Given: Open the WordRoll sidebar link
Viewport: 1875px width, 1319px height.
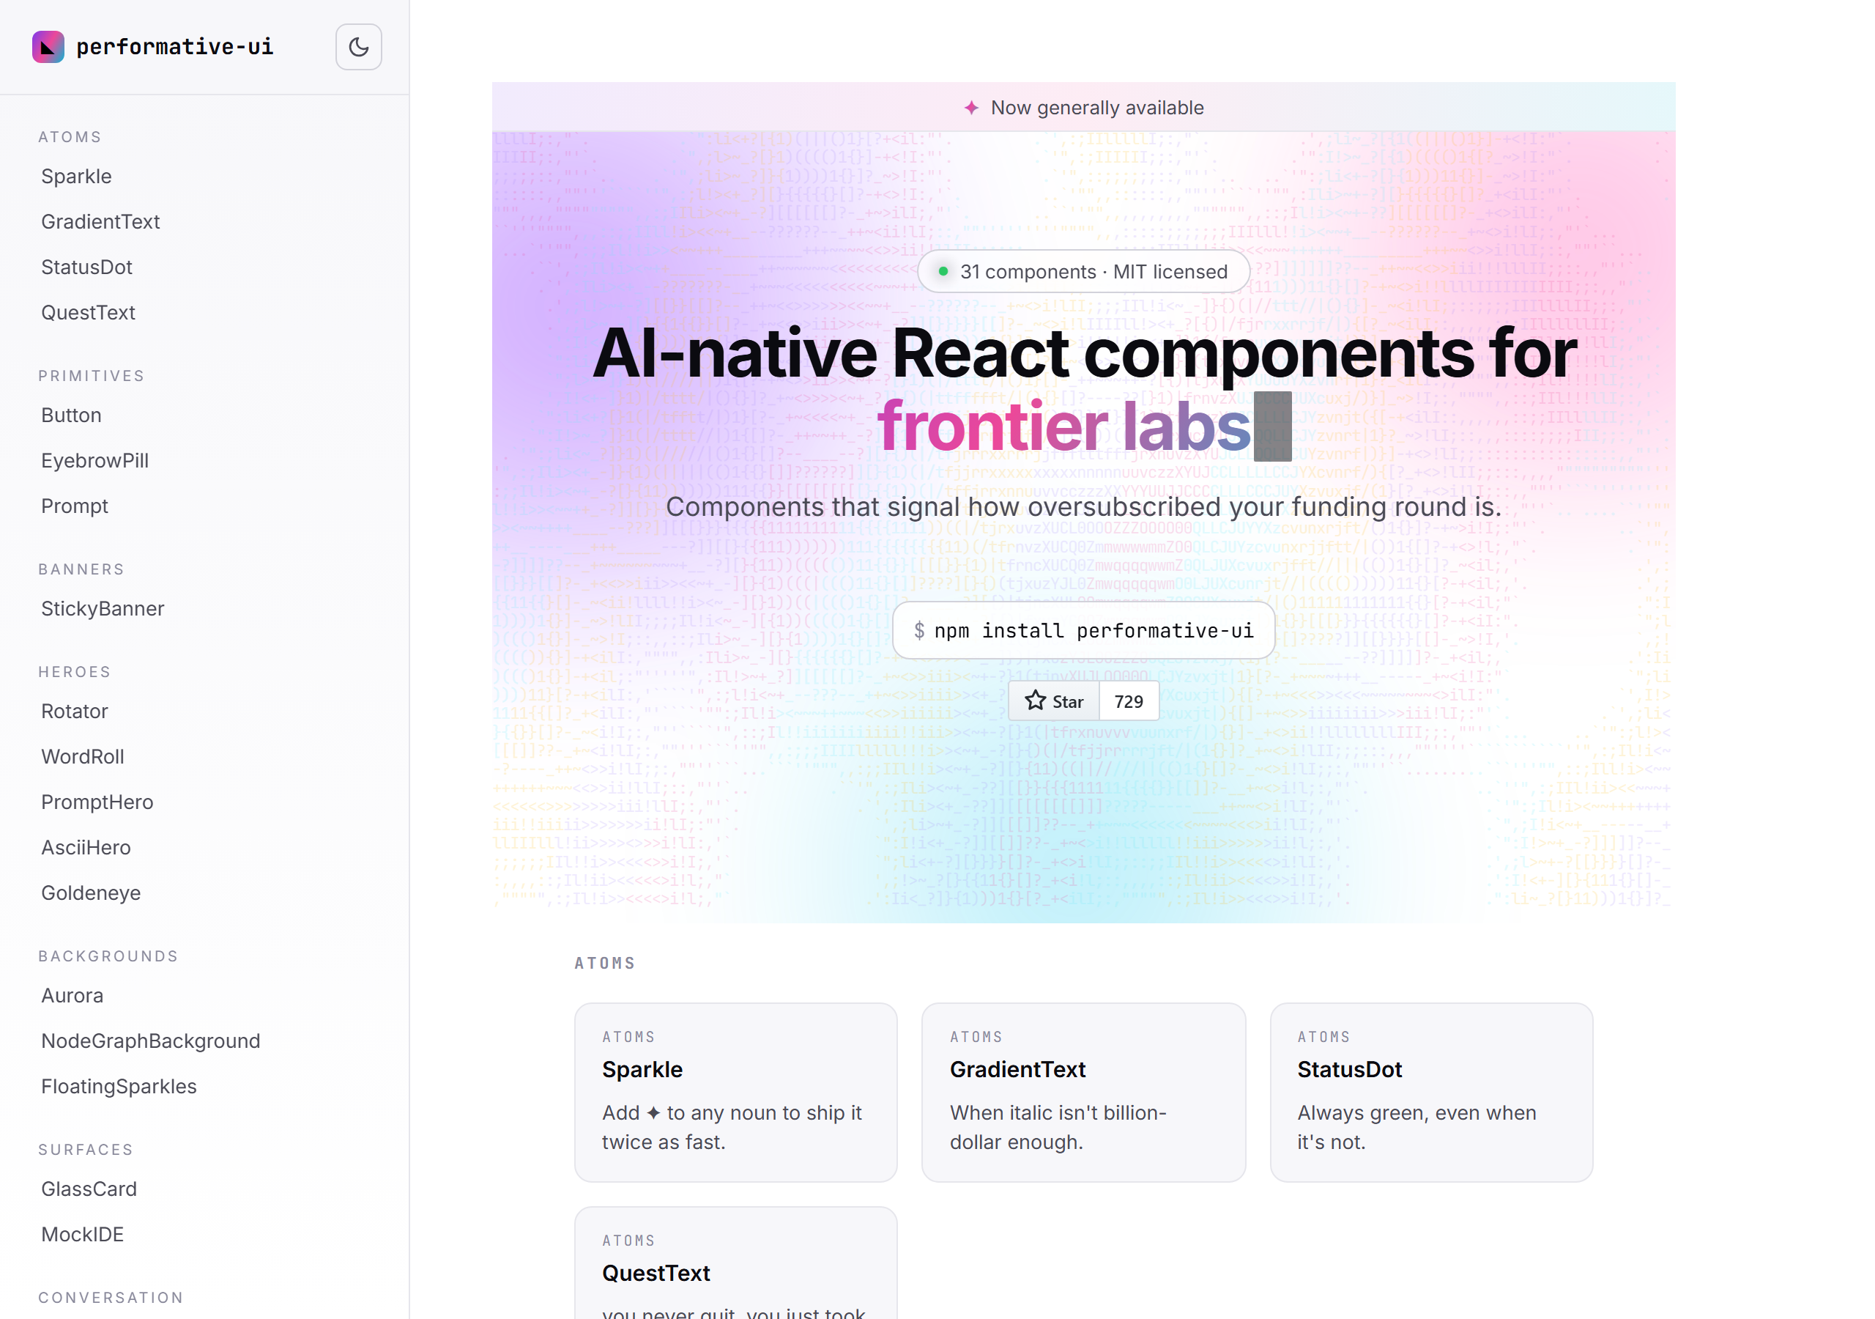Looking at the screenshot, I should [x=83, y=757].
